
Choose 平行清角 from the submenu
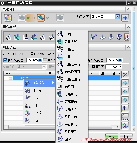(72, 132)
